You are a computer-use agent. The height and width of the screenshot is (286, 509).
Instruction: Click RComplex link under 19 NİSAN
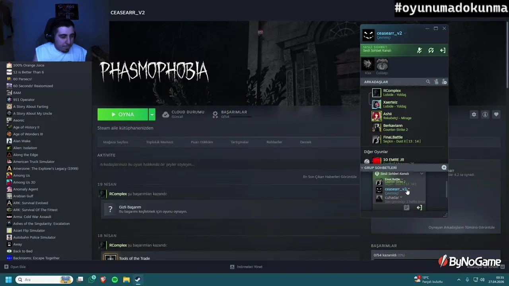[x=118, y=194]
